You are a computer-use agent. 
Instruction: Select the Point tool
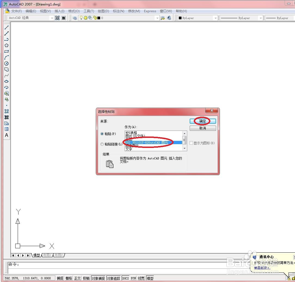coord(7,105)
